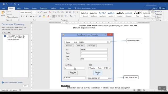Toggle Center paragraph alignment
The width and height of the screenshot is (168, 94).
56,16
